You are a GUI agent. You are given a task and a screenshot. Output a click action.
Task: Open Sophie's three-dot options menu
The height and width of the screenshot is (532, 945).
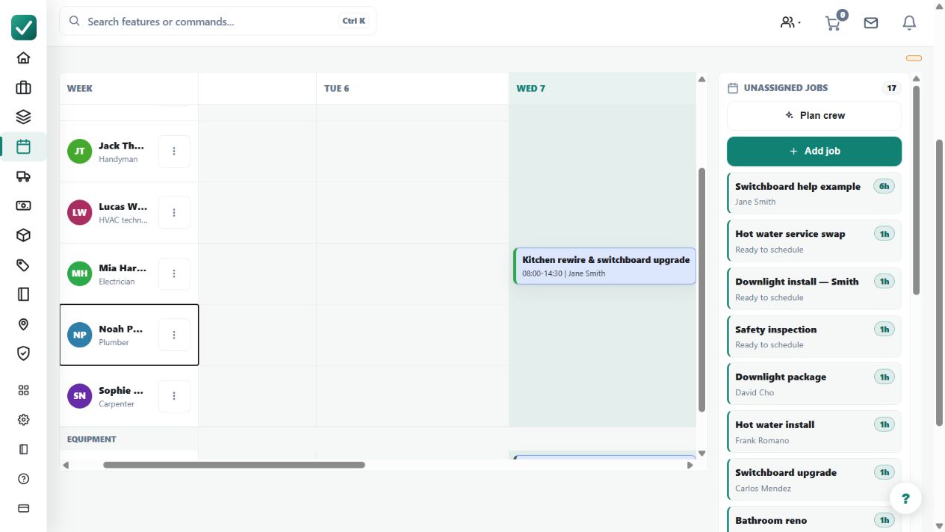click(x=174, y=396)
